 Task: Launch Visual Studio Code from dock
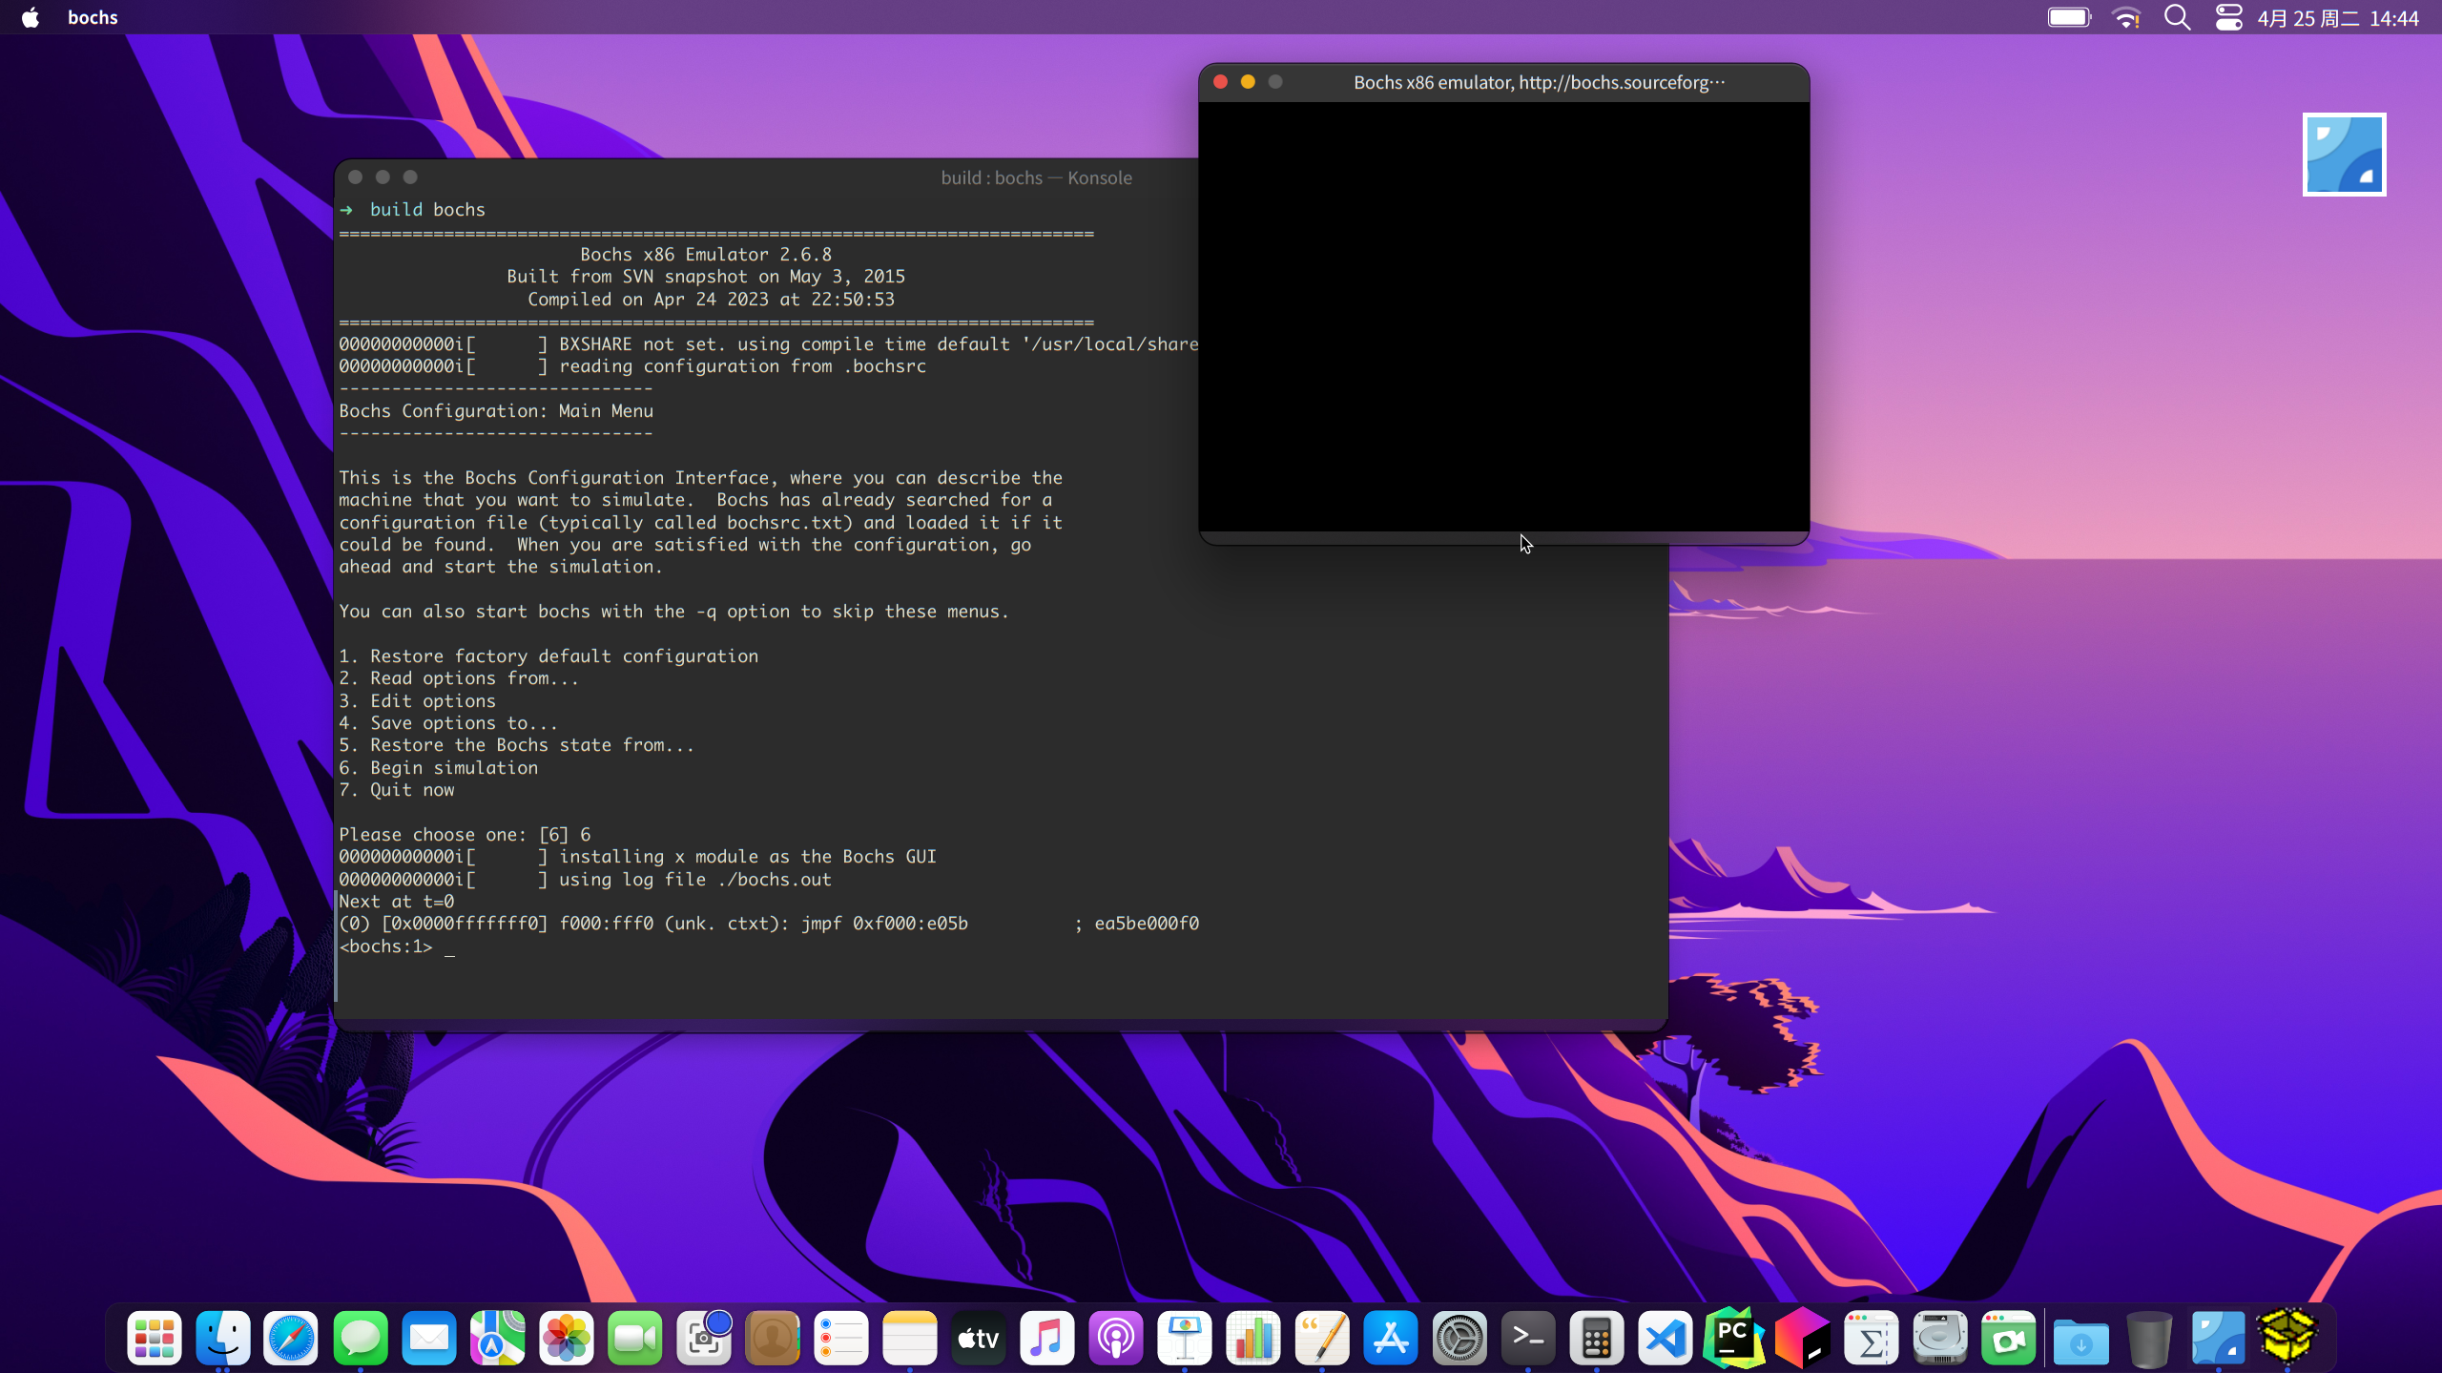1665,1338
